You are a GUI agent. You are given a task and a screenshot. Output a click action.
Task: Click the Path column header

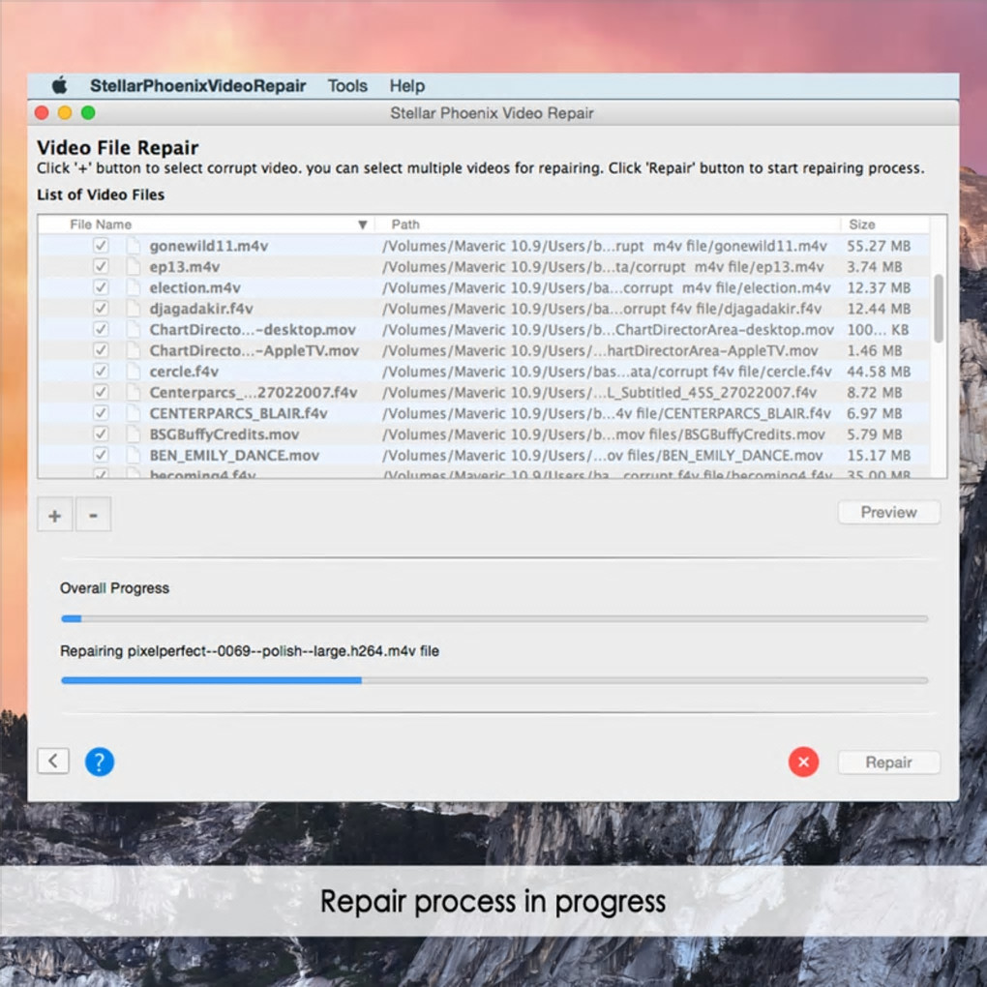click(405, 224)
